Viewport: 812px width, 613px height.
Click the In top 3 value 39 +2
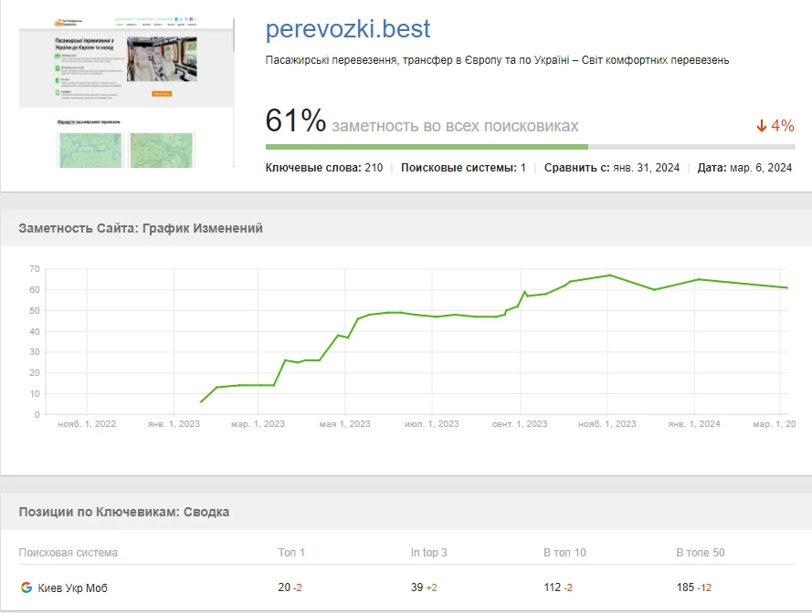click(x=424, y=587)
